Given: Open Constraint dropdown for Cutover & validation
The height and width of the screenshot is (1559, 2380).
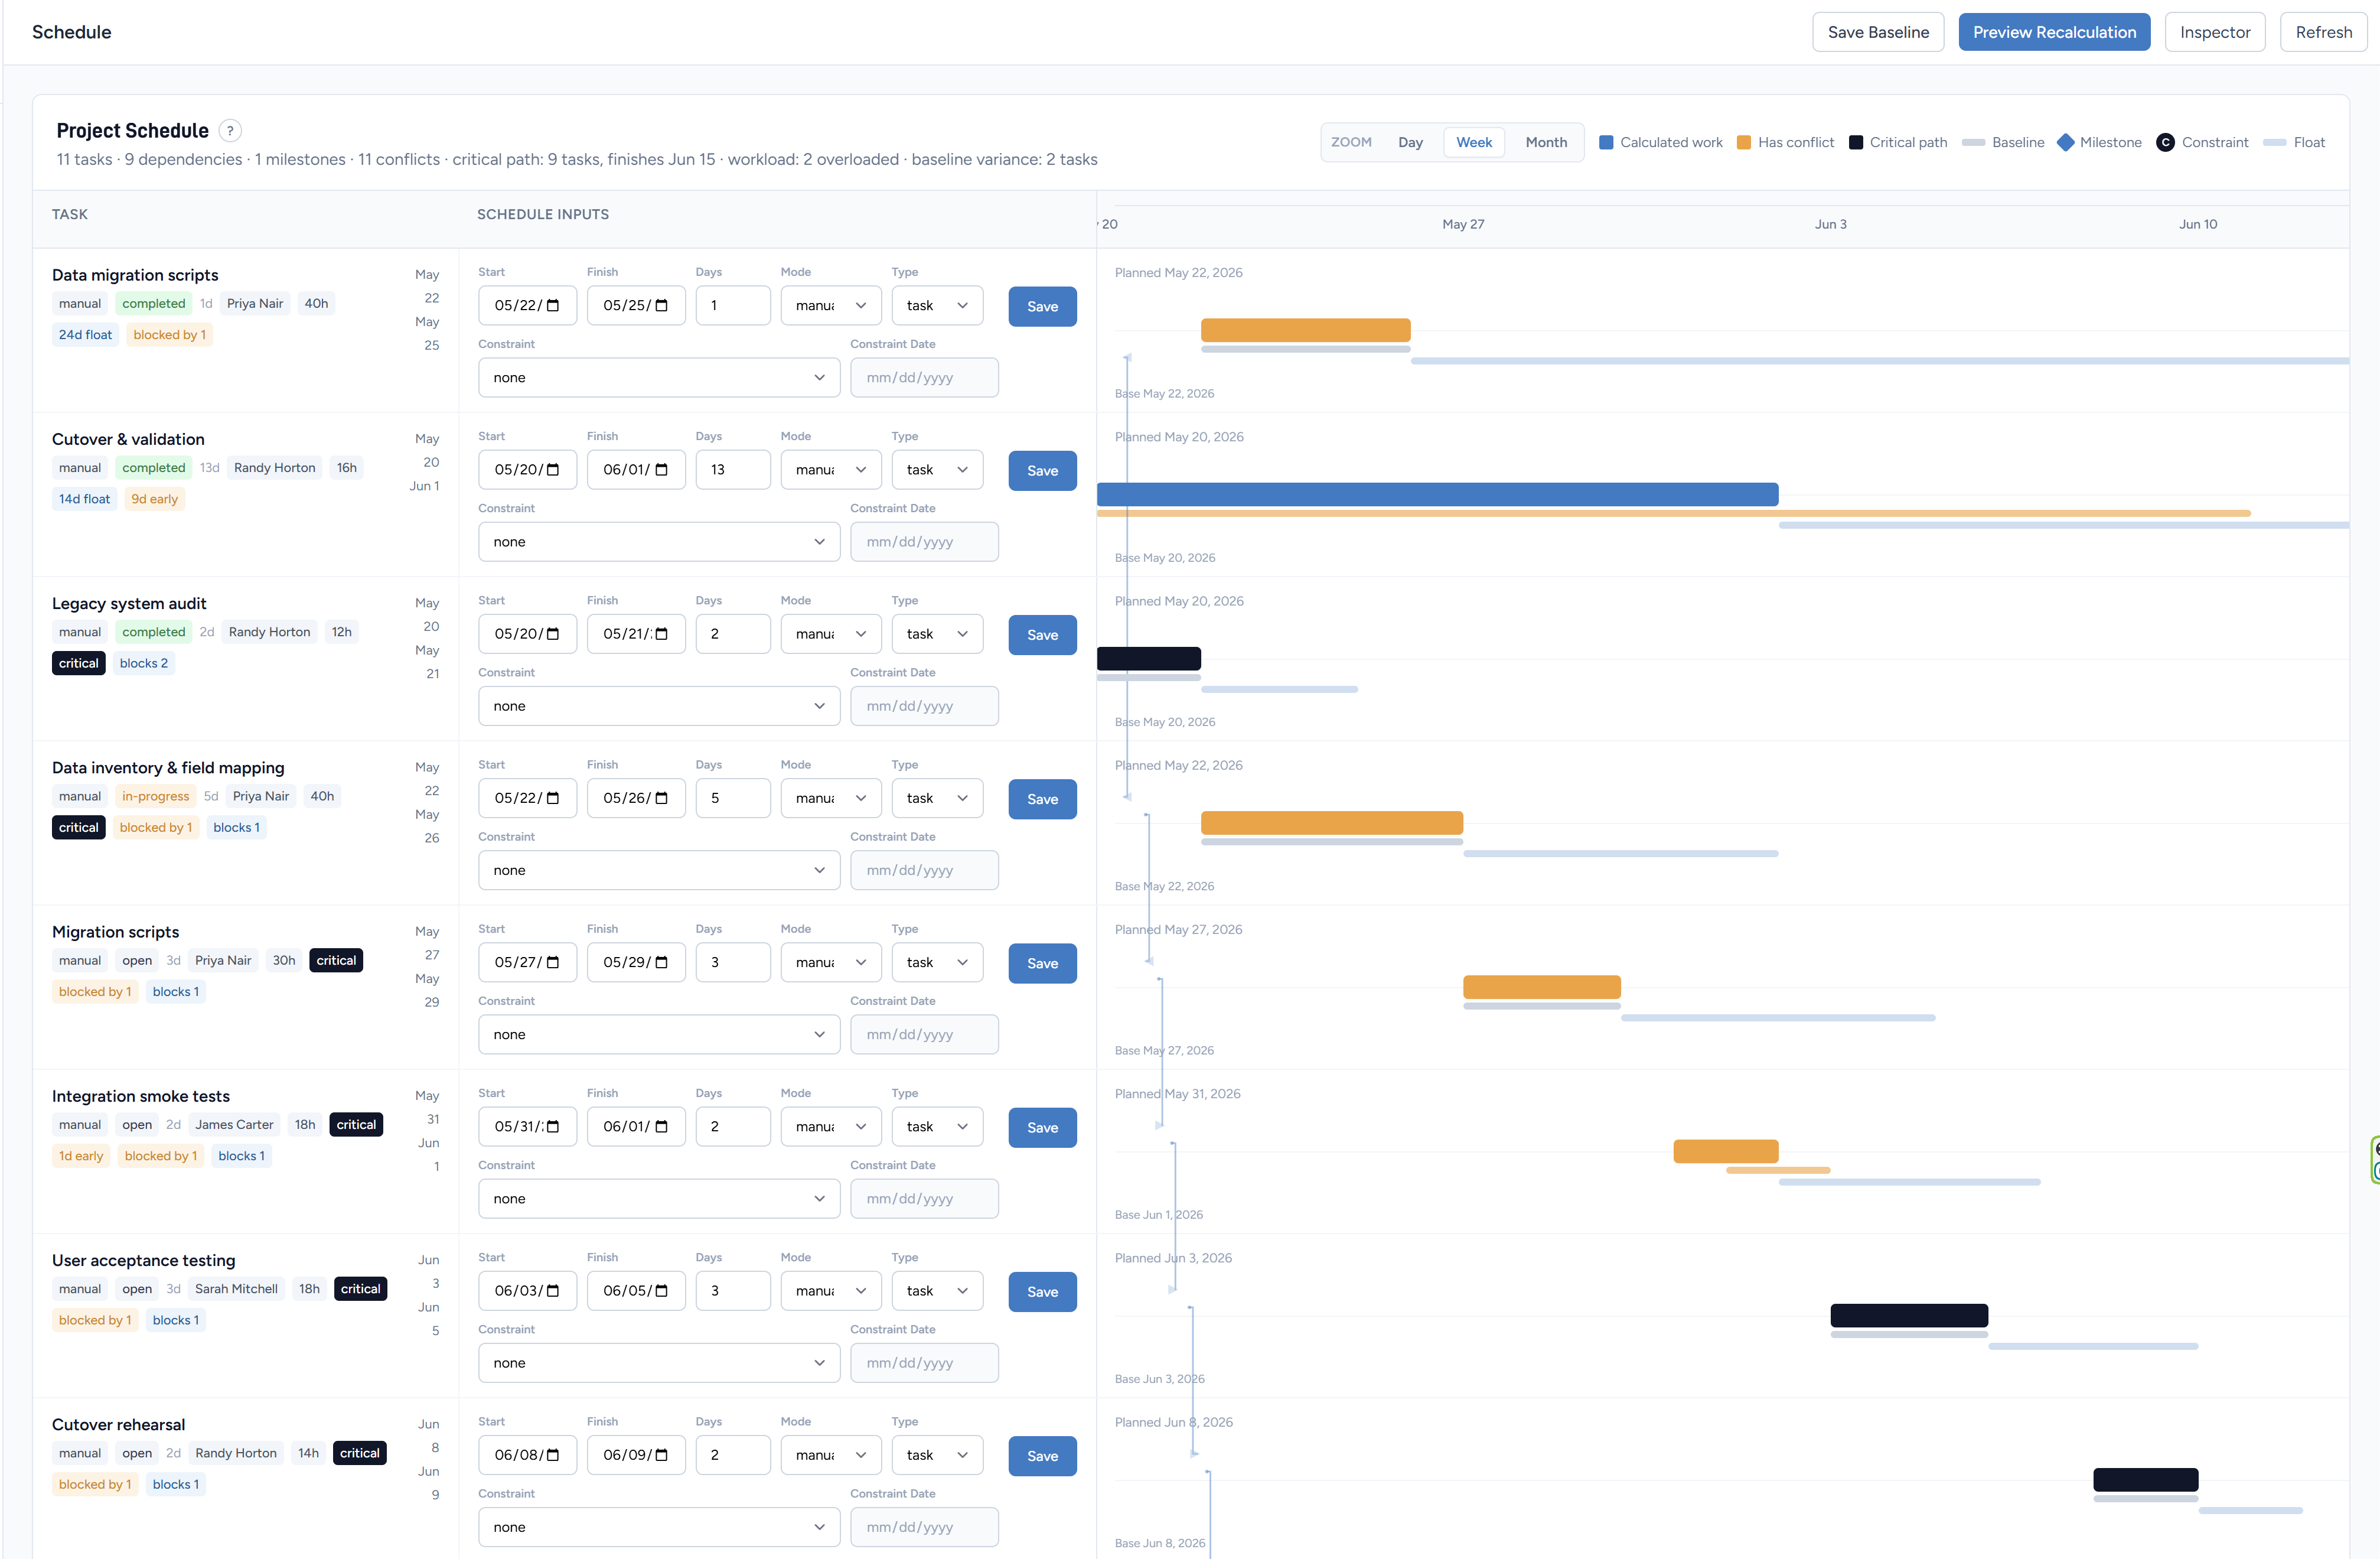Looking at the screenshot, I should pos(659,542).
